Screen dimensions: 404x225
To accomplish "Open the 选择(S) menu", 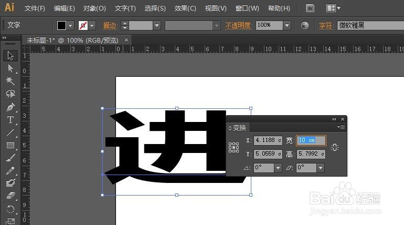I will (x=155, y=8).
